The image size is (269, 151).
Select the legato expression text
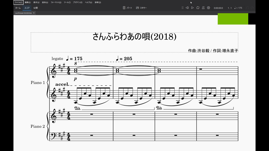(x=57, y=58)
